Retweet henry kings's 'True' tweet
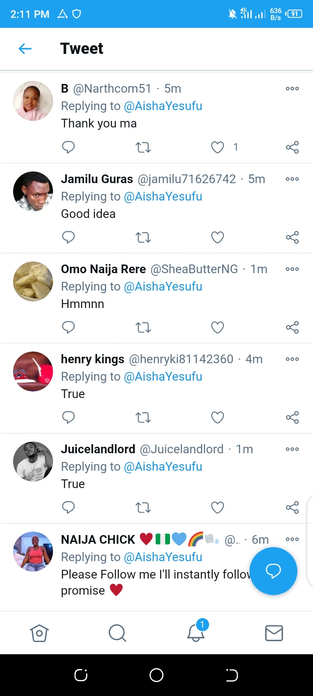Image resolution: width=313 pixels, height=696 pixels. pyautogui.click(x=143, y=418)
